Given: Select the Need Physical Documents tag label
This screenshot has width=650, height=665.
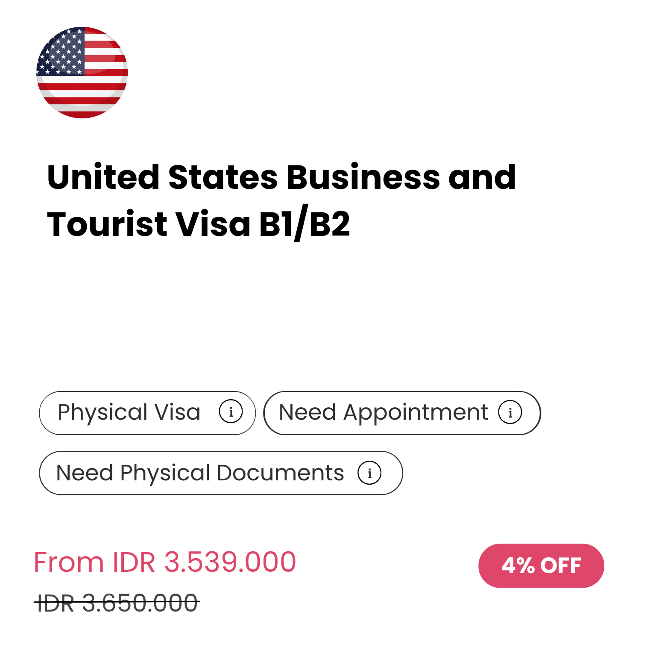Looking at the screenshot, I should click(200, 473).
